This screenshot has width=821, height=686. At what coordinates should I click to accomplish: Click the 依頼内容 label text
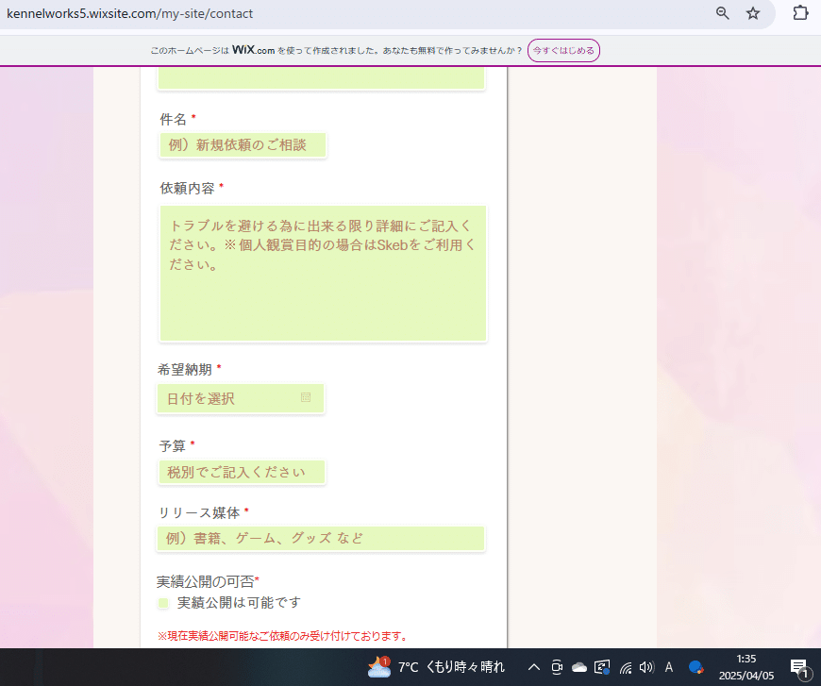188,189
